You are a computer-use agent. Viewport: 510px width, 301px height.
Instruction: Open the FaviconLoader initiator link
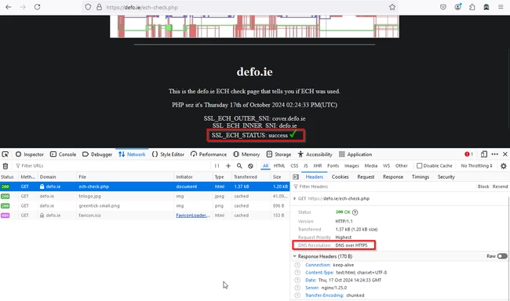point(193,216)
